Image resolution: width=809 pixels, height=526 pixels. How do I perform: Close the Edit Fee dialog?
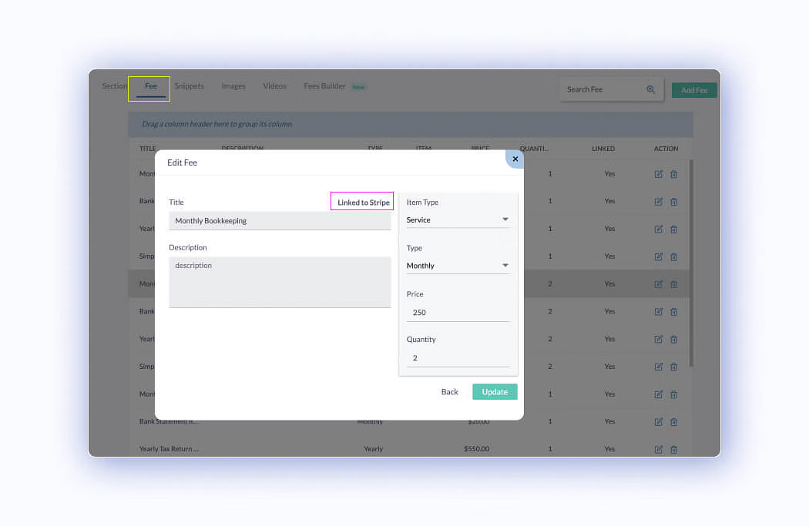515,159
